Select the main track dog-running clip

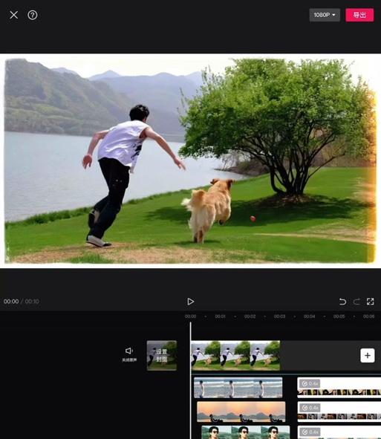pos(235,356)
